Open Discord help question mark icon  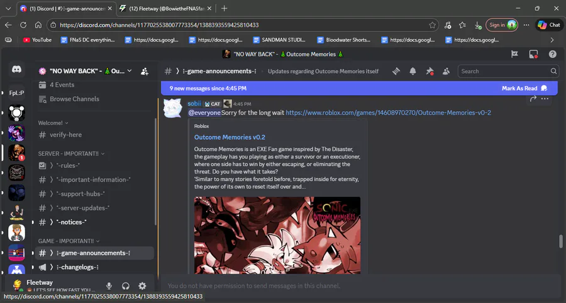[x=552, y=54]
